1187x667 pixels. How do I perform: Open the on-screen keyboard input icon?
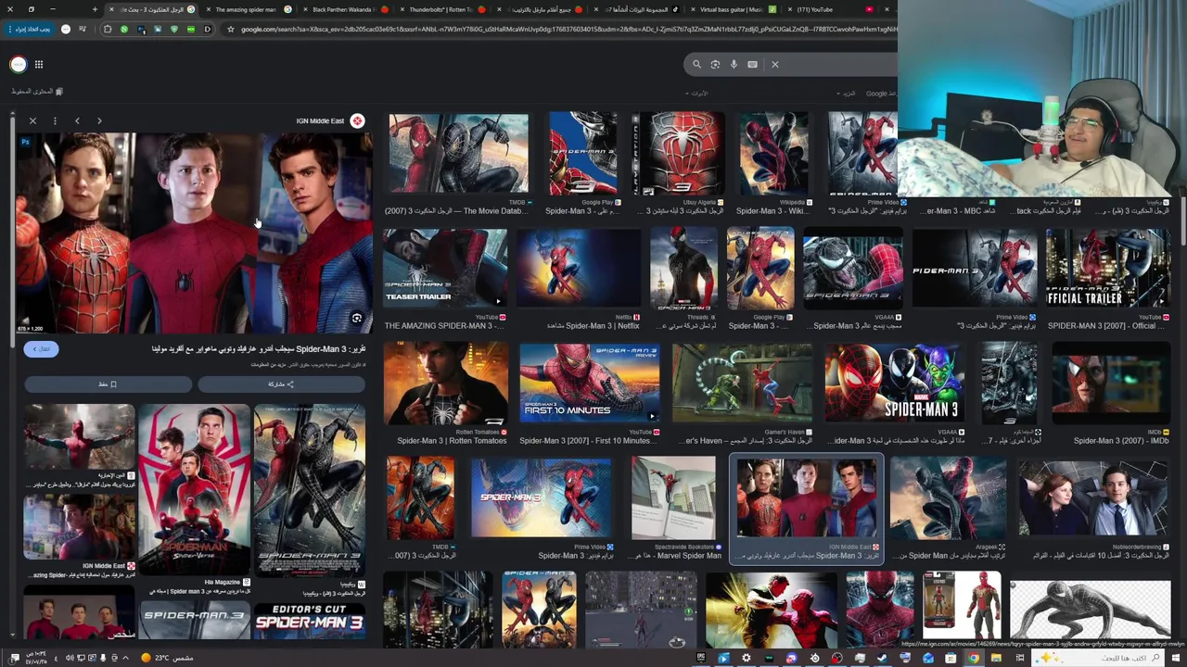pos(752,64)
